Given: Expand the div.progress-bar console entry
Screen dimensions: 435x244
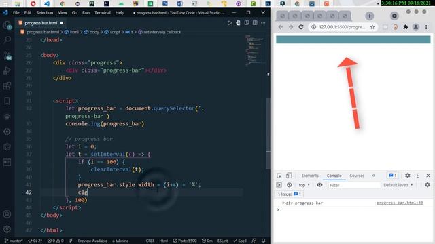Looking at the screenshot, I should [x=283, y=203].
